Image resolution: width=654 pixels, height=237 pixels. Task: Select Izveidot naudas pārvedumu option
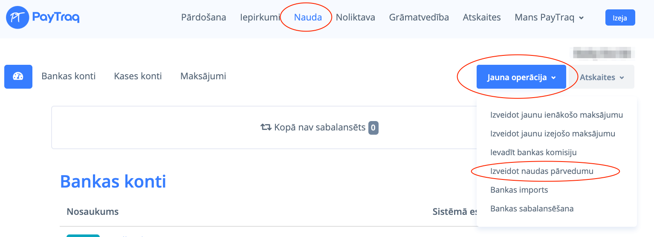(541, 171)
